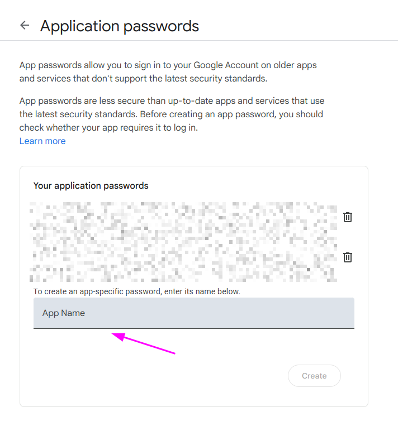Image resolution: width=398 pixels, height=426 pixels.
Task: Click the Application passwords page title
Action: pos(120,26)
